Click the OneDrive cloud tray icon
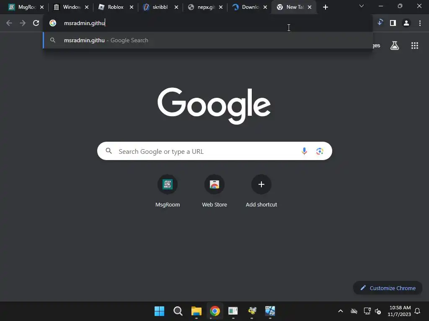Image resolution: width=429 pixels, height=321 pixels. tap(354, 311)
